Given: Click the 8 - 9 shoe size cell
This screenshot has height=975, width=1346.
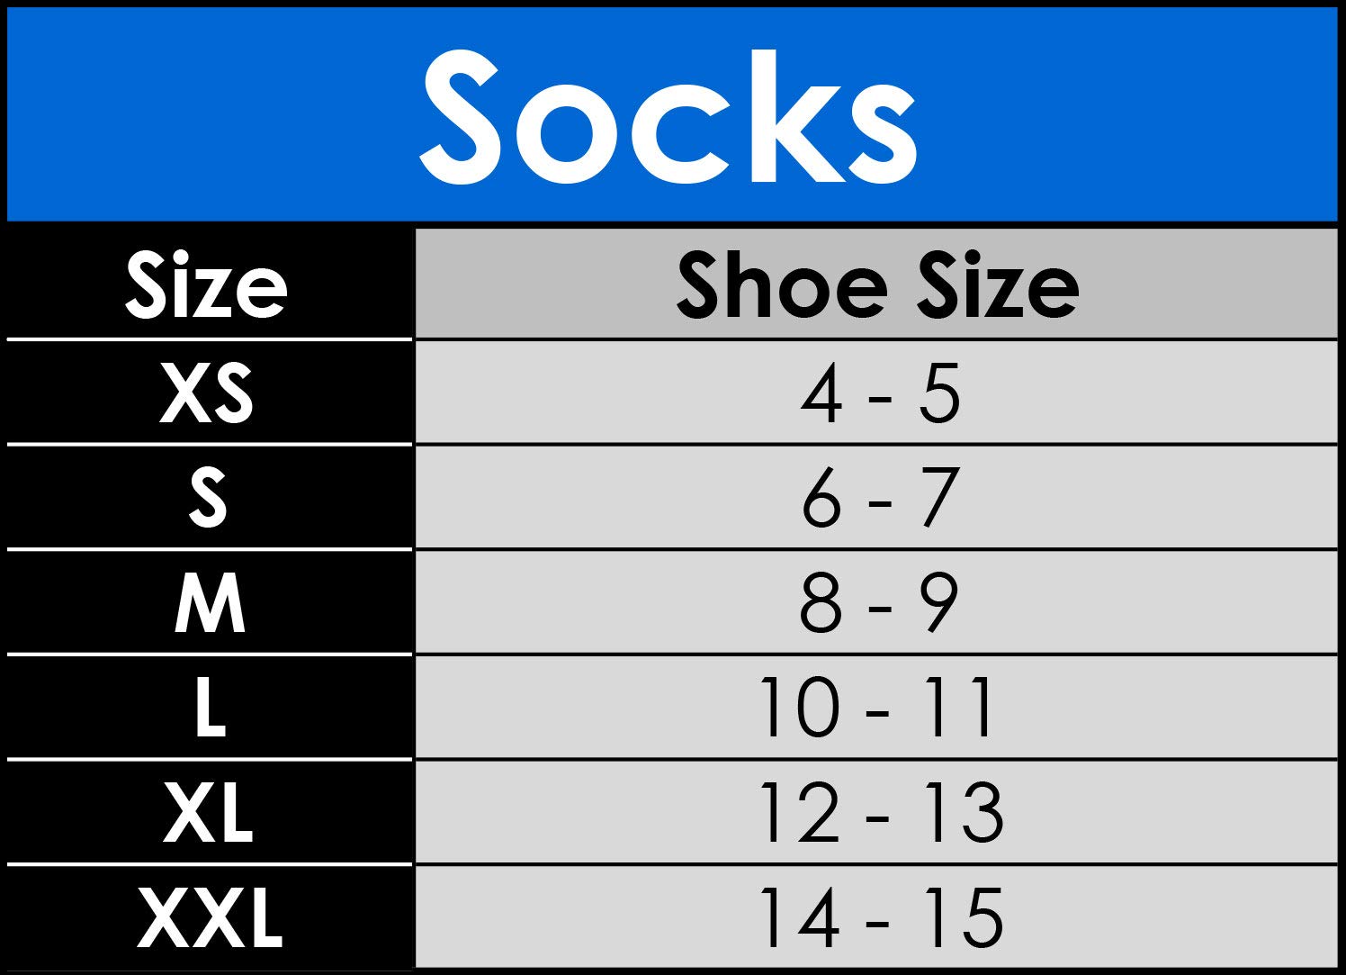Looking at the screenshot, I should (879, 603).
